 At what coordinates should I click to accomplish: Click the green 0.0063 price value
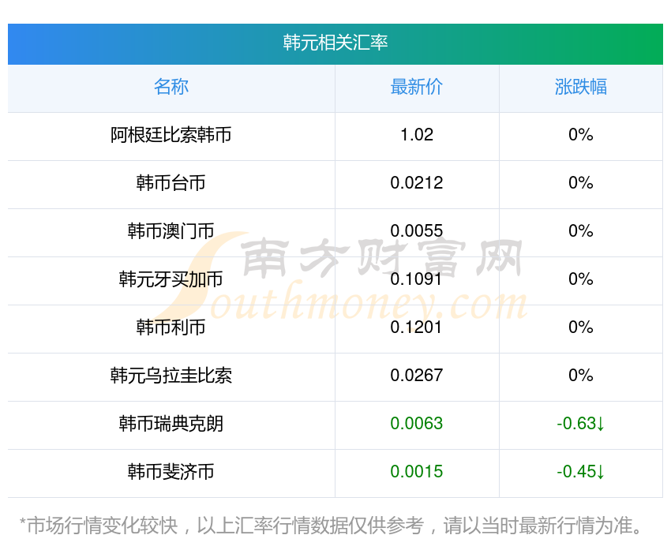coord(417,424)
